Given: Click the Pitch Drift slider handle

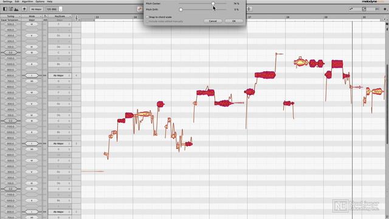Looking at the screenshot, I should pyautogui.click(x=181, y=10).
